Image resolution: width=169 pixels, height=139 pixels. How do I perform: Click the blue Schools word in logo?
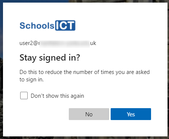pyautogui.click(x=37, y=26)
